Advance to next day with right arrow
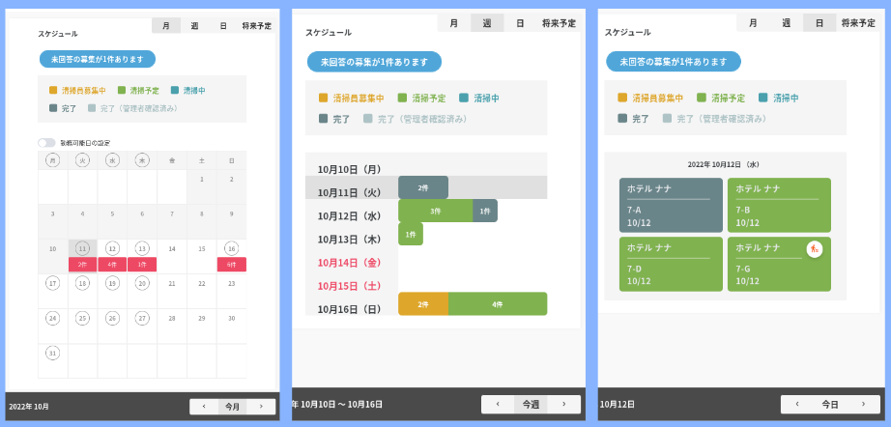 point(863,404)
